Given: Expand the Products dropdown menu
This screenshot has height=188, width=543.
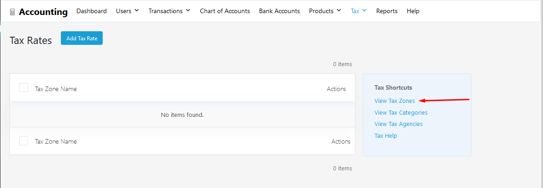Looking at the screenshot, I should click(x=325, y=11).
